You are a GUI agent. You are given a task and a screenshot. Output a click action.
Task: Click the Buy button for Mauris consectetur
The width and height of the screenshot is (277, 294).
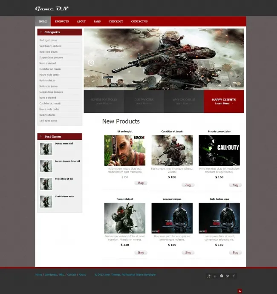(x=235, y=185)
